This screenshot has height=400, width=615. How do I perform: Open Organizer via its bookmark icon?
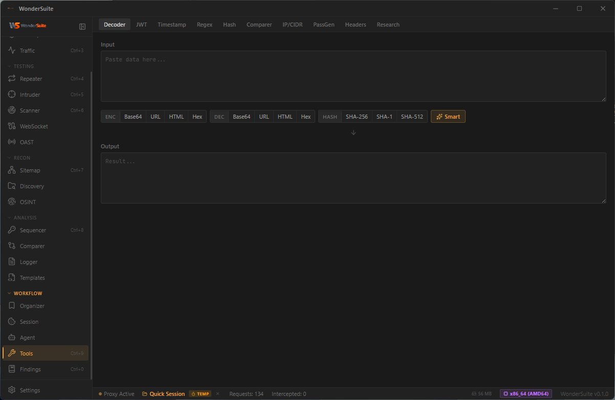click(x=12, y=306)
